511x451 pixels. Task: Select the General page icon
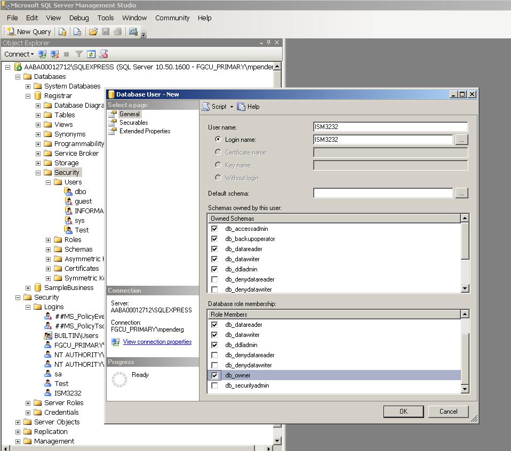[x=113, y=114]
